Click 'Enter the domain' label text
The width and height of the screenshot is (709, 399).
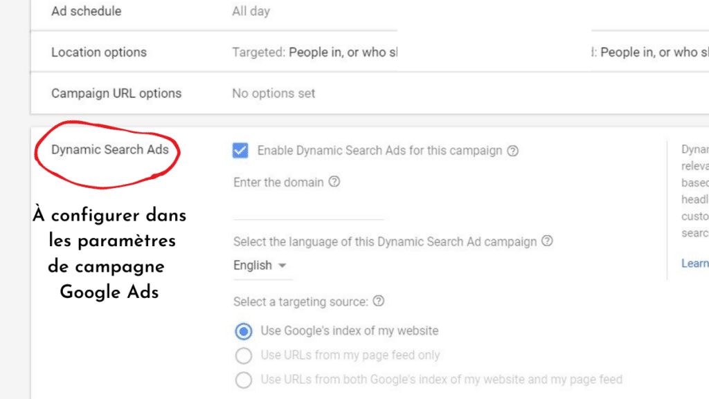(x=278, y=183)
